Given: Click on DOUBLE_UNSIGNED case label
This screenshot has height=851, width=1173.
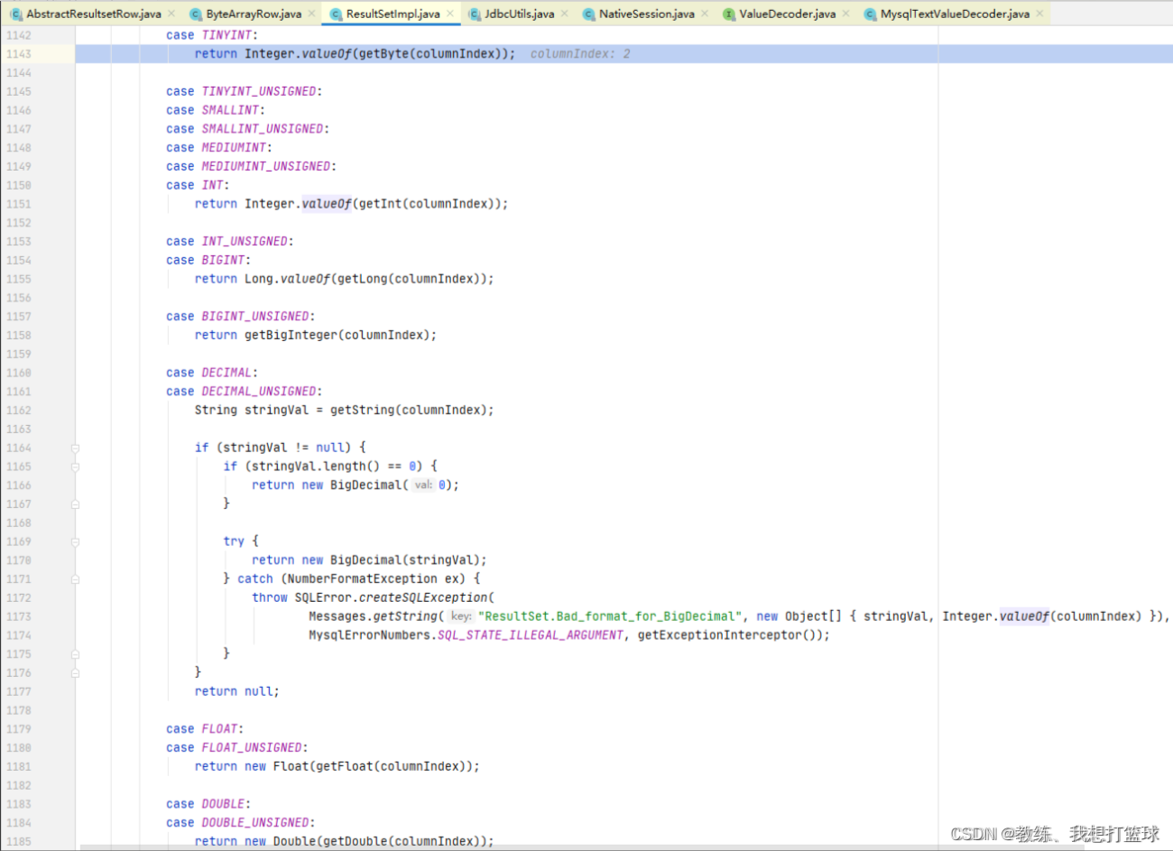Looking at the screenshot, I should pos(255,822).
